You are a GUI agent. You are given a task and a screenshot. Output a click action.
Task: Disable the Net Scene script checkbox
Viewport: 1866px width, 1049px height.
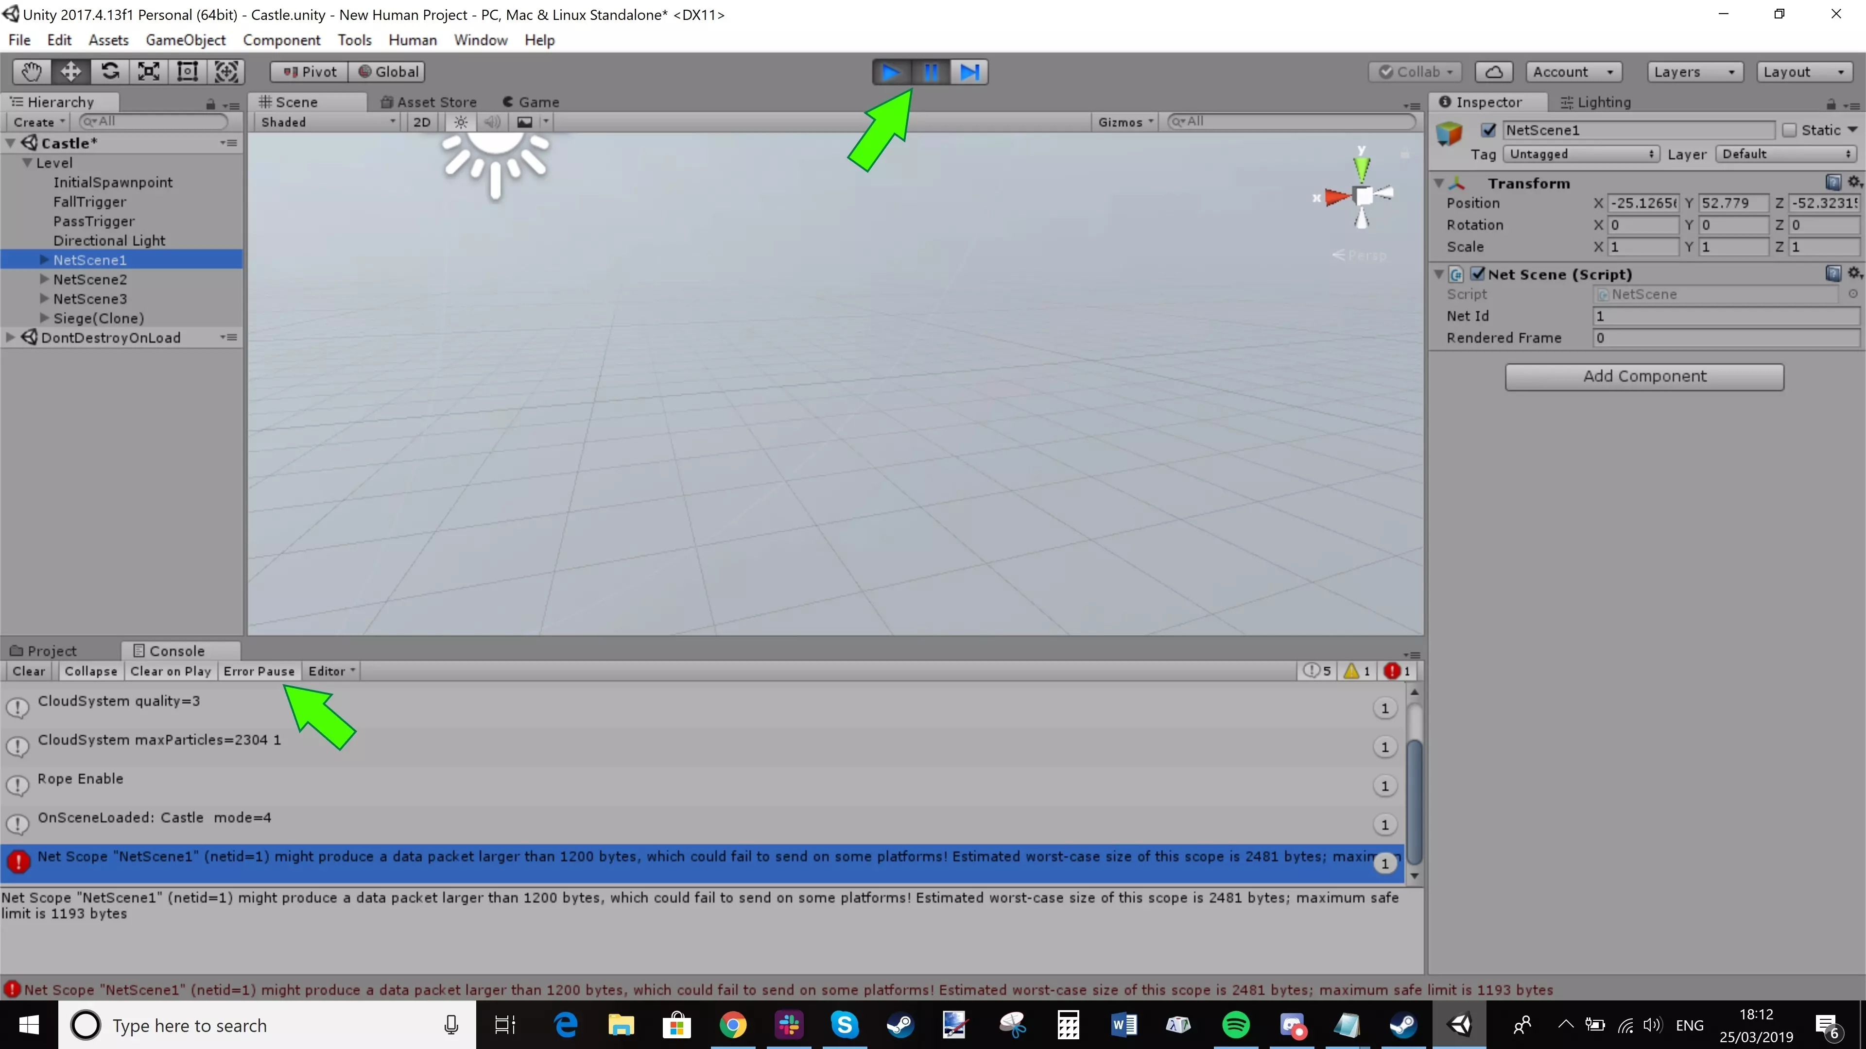1478,273
